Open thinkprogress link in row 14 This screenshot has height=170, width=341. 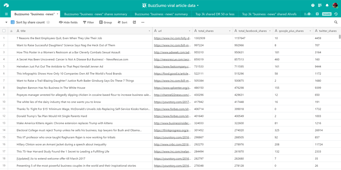pos(172,130)
